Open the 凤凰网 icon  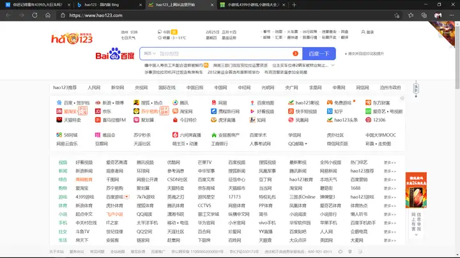coord(291,120)
